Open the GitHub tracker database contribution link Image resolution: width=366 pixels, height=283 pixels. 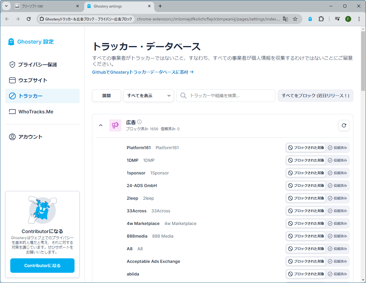[x=143, y=72]
